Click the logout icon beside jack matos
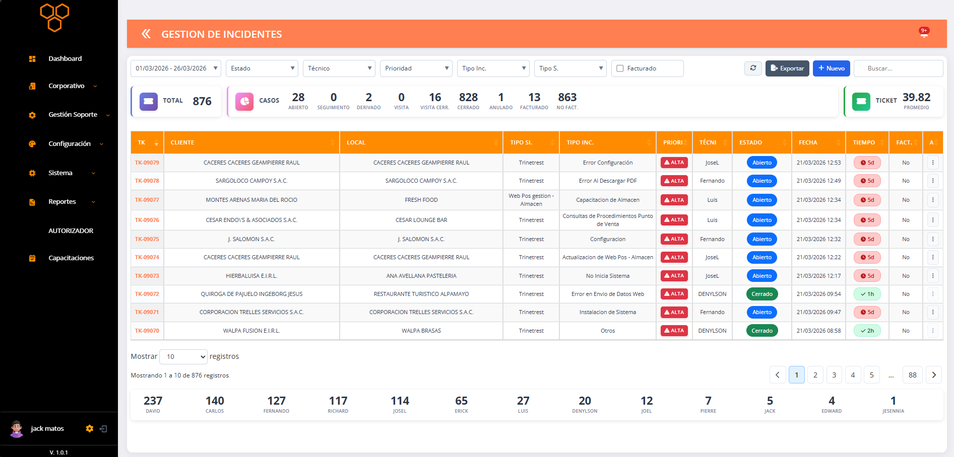The image size is (954, 457). point(103,429)
